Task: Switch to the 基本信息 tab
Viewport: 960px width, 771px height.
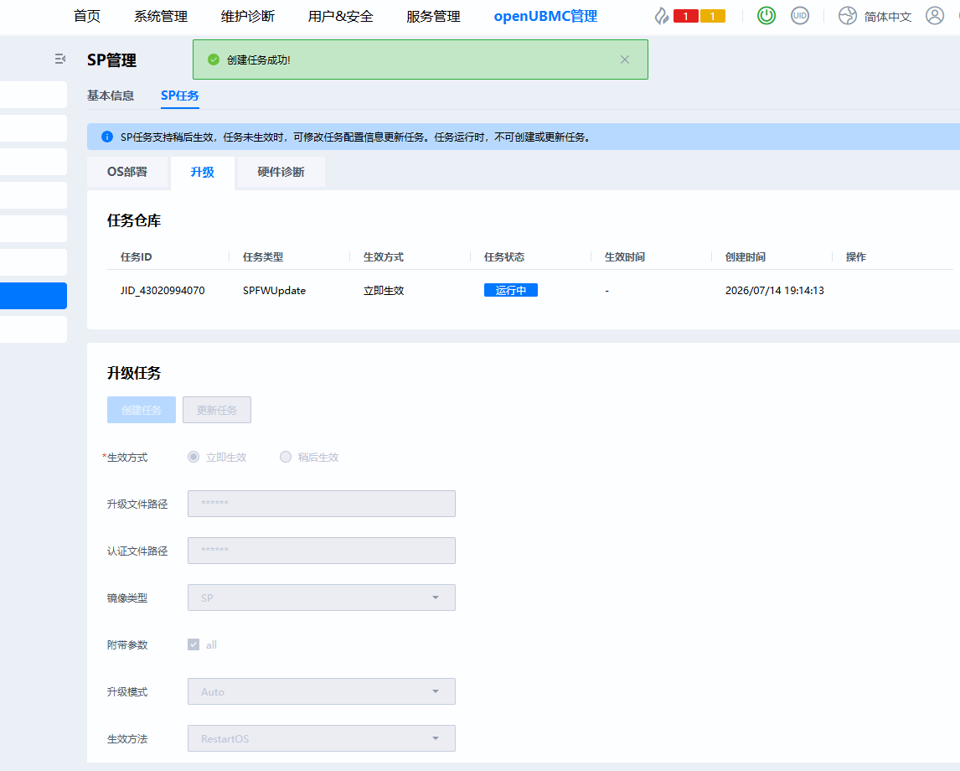Action: (x=111, y=96)
